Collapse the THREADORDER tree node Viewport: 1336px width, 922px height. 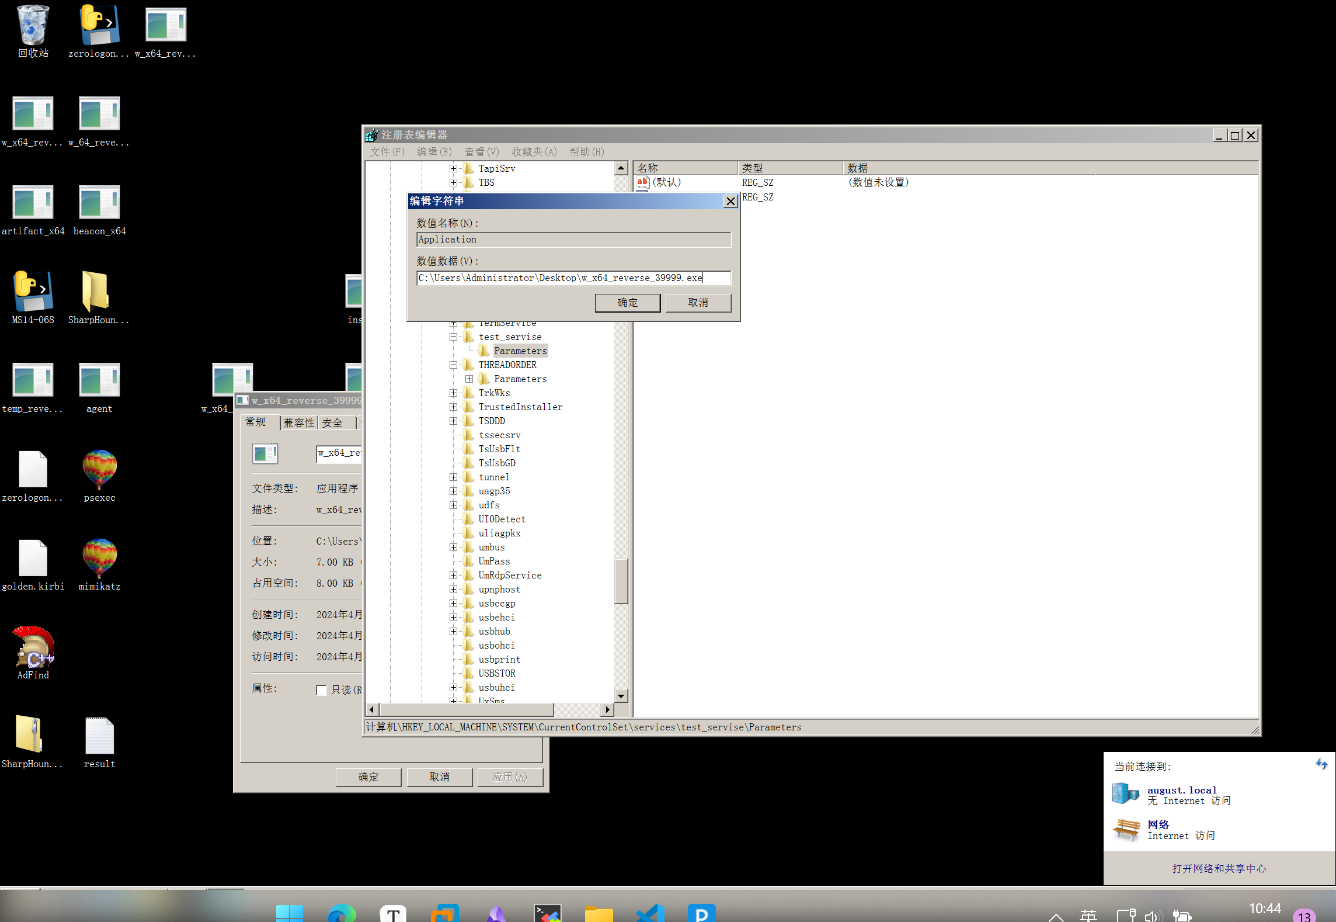coord(453,365)
